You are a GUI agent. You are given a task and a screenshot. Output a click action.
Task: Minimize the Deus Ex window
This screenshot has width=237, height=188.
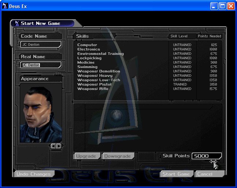[x=214, y=6]
